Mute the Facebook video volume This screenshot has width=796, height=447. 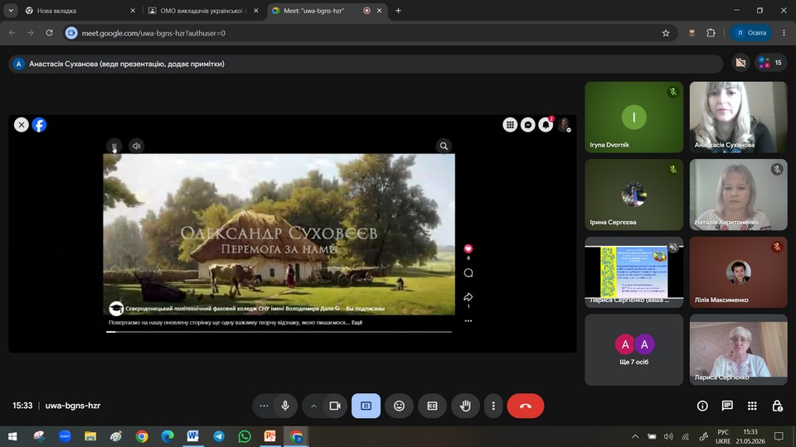[x=136, y=146]
